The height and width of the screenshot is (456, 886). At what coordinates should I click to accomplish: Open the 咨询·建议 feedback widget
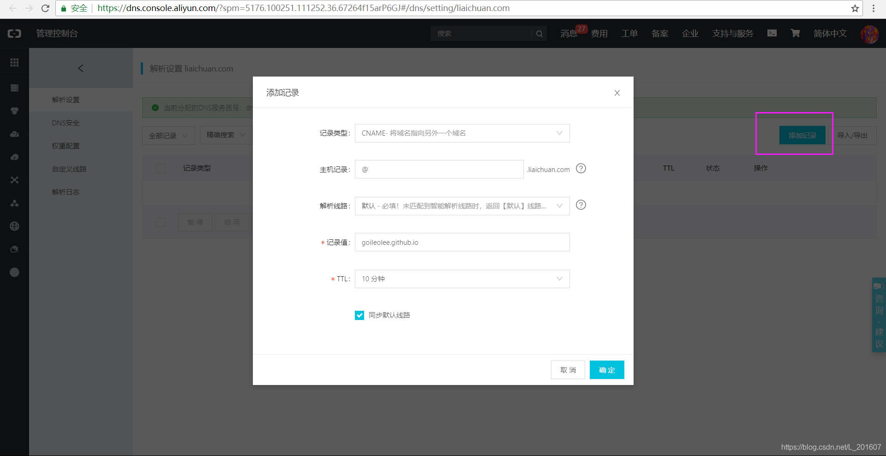[879, 315]
